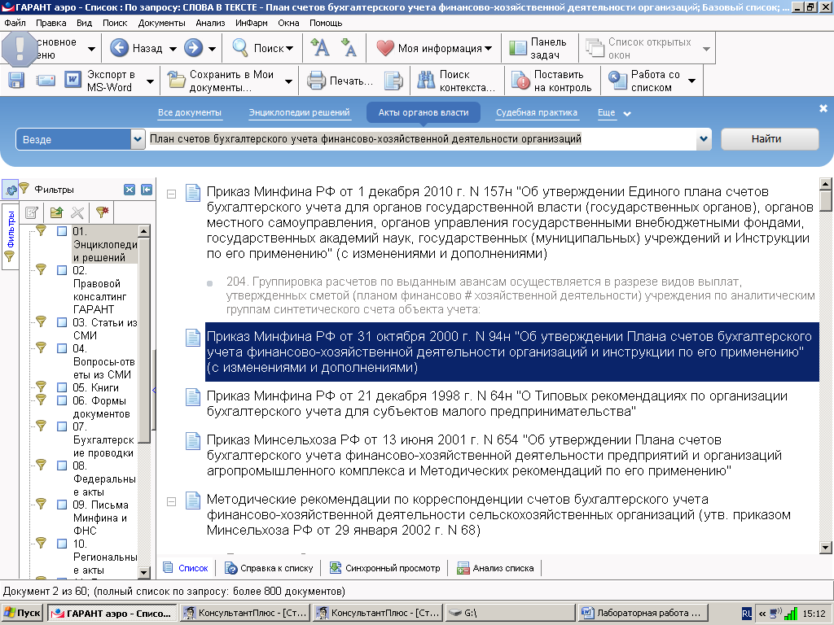Select Судебная практика link
Screen dimensions: 834x625
point(536,112)
